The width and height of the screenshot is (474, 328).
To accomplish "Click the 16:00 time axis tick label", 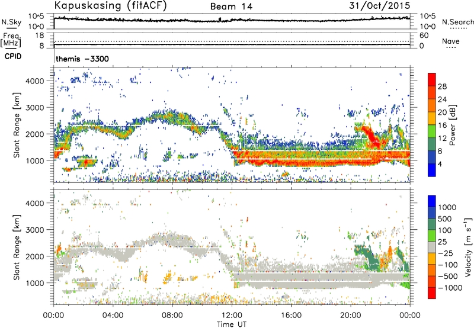I will pyautogui.click(x=291, y=316).
